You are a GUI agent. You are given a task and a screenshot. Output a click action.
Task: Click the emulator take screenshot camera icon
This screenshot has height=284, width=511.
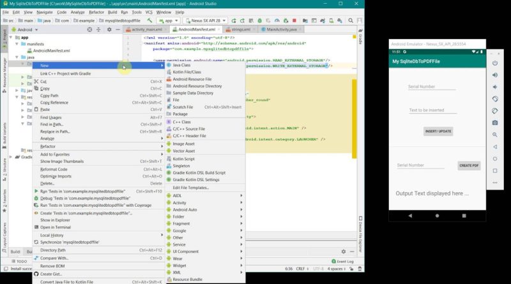[495, 123]
